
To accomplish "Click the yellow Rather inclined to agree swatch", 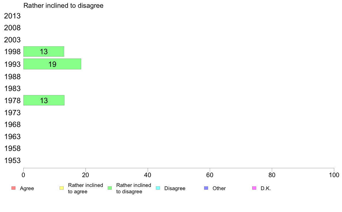I will (62, 188).
